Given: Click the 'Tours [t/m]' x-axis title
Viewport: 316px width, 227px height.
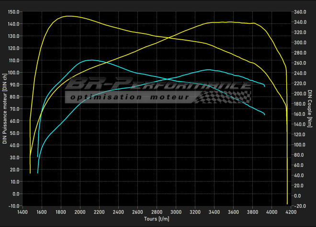Looking at the screenshot, I should (x=157, y=218).
